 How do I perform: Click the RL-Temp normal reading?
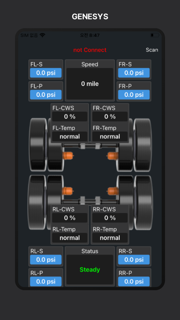[70, 238]
